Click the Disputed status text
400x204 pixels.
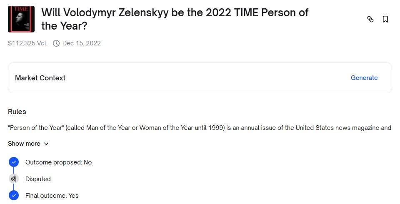coord(38,179)
